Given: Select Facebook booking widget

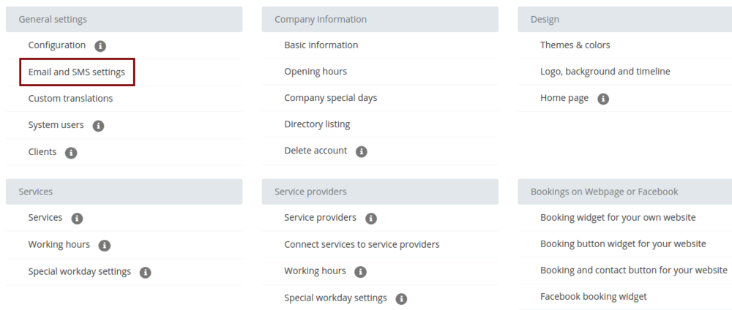Looking at the screenshot, I should click(x=594, y=297).
